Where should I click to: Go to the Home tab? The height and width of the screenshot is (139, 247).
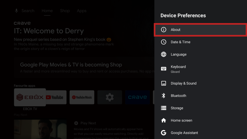coord(47,11)
